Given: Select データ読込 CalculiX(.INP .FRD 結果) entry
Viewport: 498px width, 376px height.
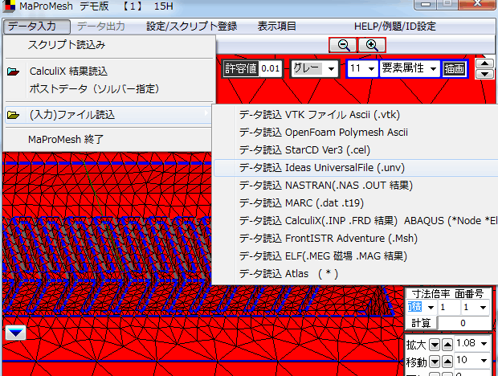Looking at the screenshot, I should (356, 221).
